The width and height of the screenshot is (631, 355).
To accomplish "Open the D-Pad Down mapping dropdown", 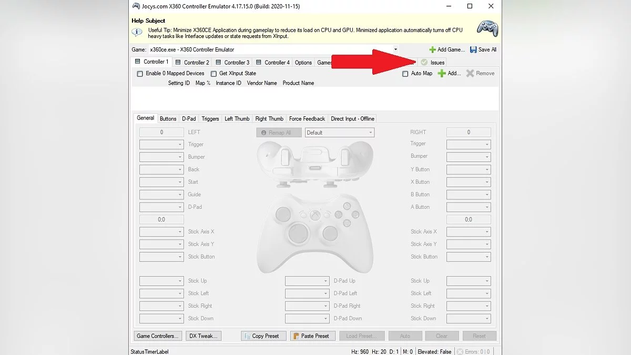I will [x=307, y=319].
